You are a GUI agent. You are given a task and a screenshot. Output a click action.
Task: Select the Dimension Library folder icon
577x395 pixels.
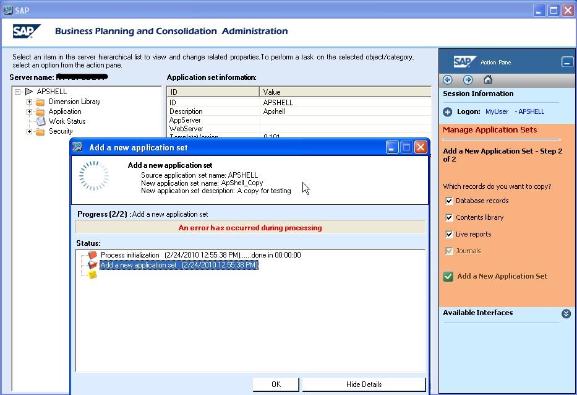pos(40,102)
